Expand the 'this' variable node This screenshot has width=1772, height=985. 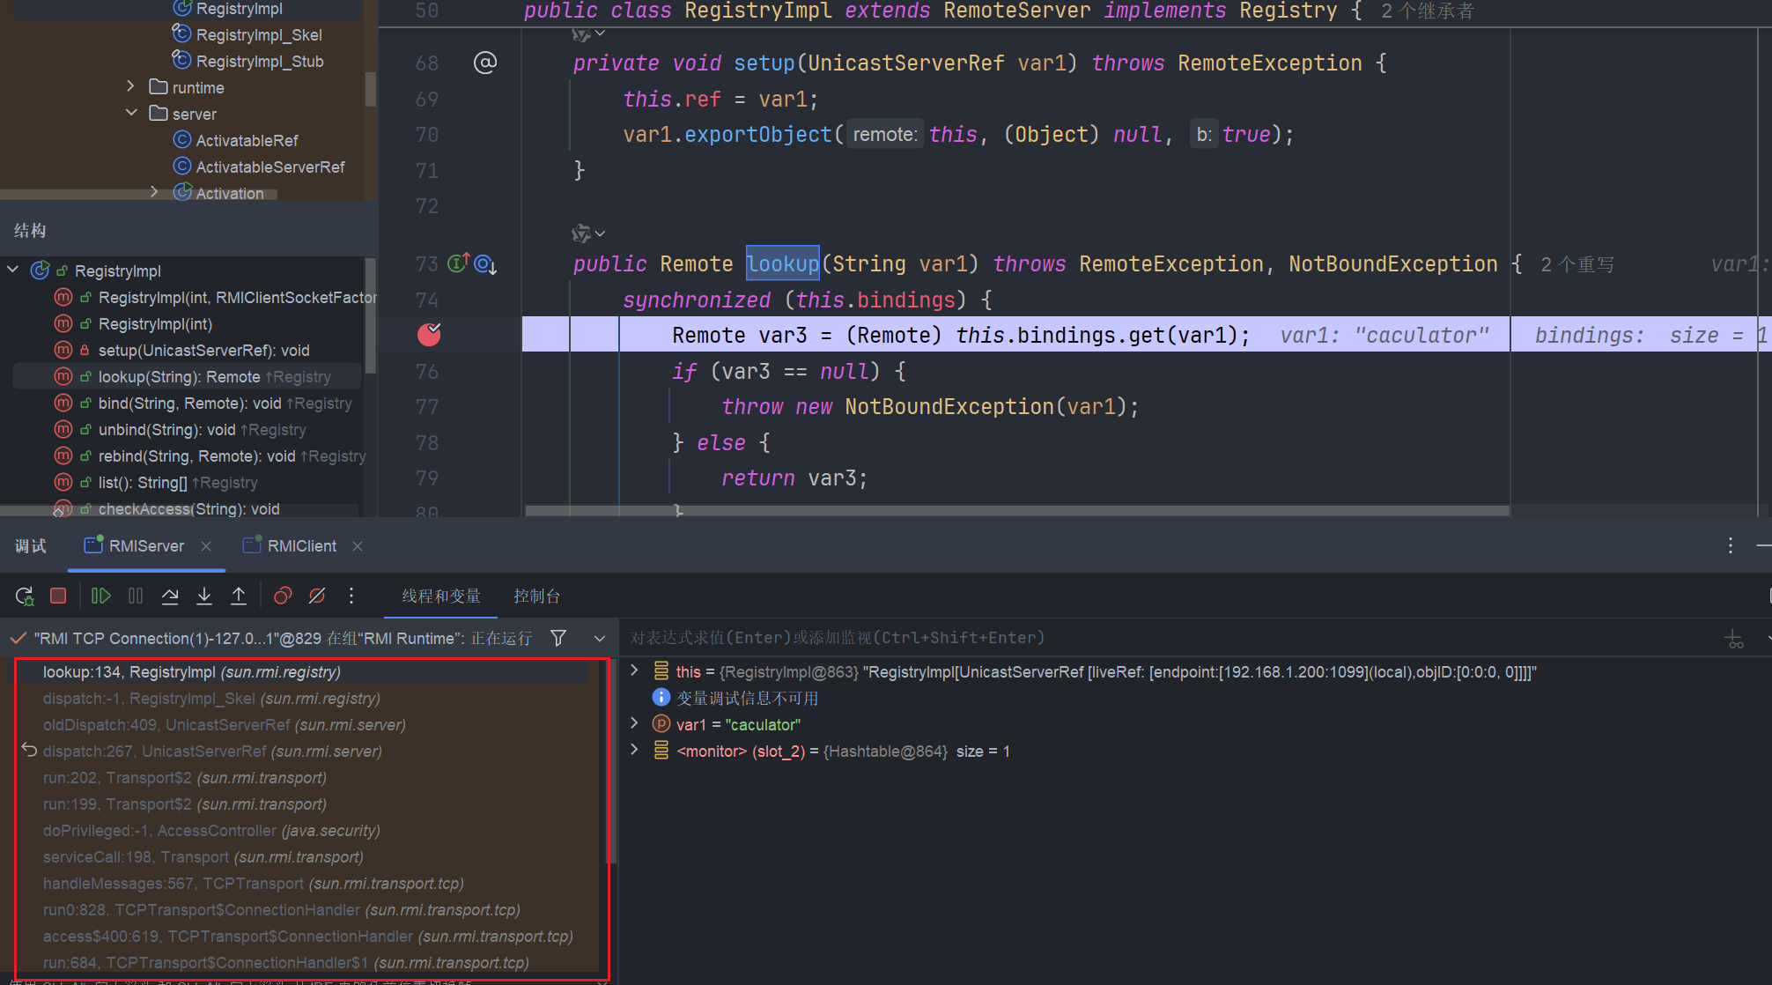click(634, 671)
